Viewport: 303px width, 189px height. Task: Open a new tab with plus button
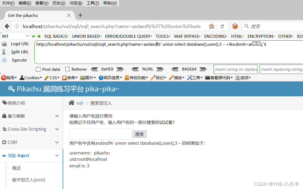tap(80, 15)
